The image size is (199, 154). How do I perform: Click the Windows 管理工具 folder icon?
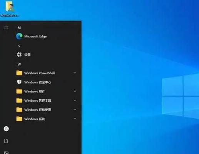19,100
